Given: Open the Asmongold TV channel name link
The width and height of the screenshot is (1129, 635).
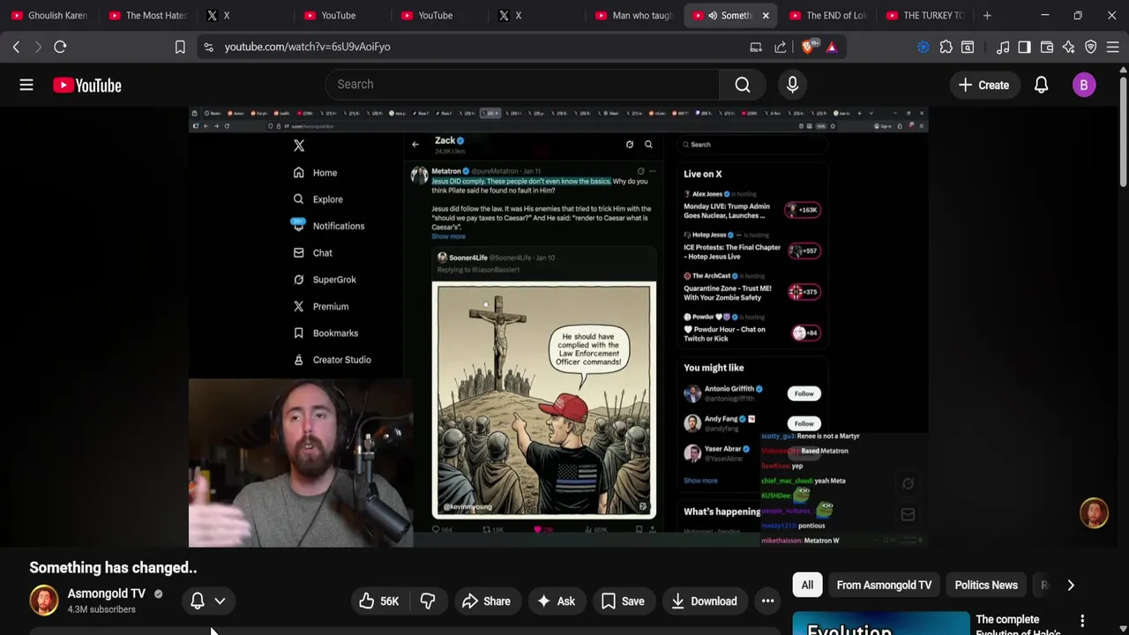Looking at the screenshot, I should tap(107, 594).
